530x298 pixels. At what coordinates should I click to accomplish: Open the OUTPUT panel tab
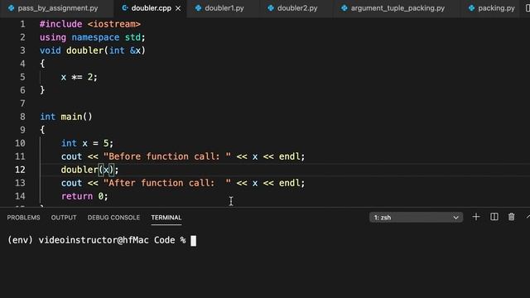point(64,218)
